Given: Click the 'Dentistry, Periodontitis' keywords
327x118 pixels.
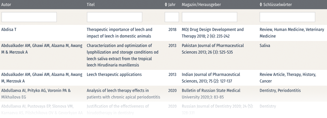Looking at the screenshot, I should 280,91.
